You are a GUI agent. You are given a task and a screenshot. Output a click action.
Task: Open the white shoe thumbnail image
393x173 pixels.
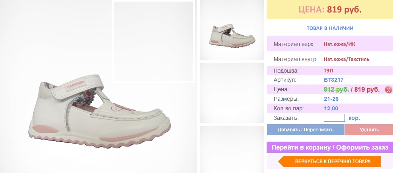pos(232,30)
